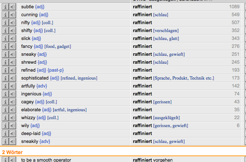246x162 pixels.
Task: Click 'verschlagen' in the shifty translation
Action: coord(166,31)
